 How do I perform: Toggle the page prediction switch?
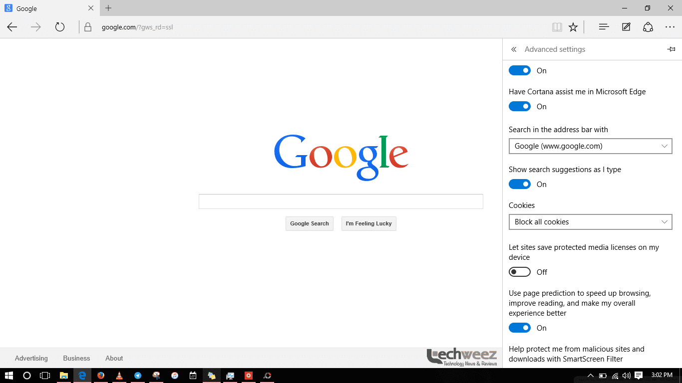click(x=520, y=328)
